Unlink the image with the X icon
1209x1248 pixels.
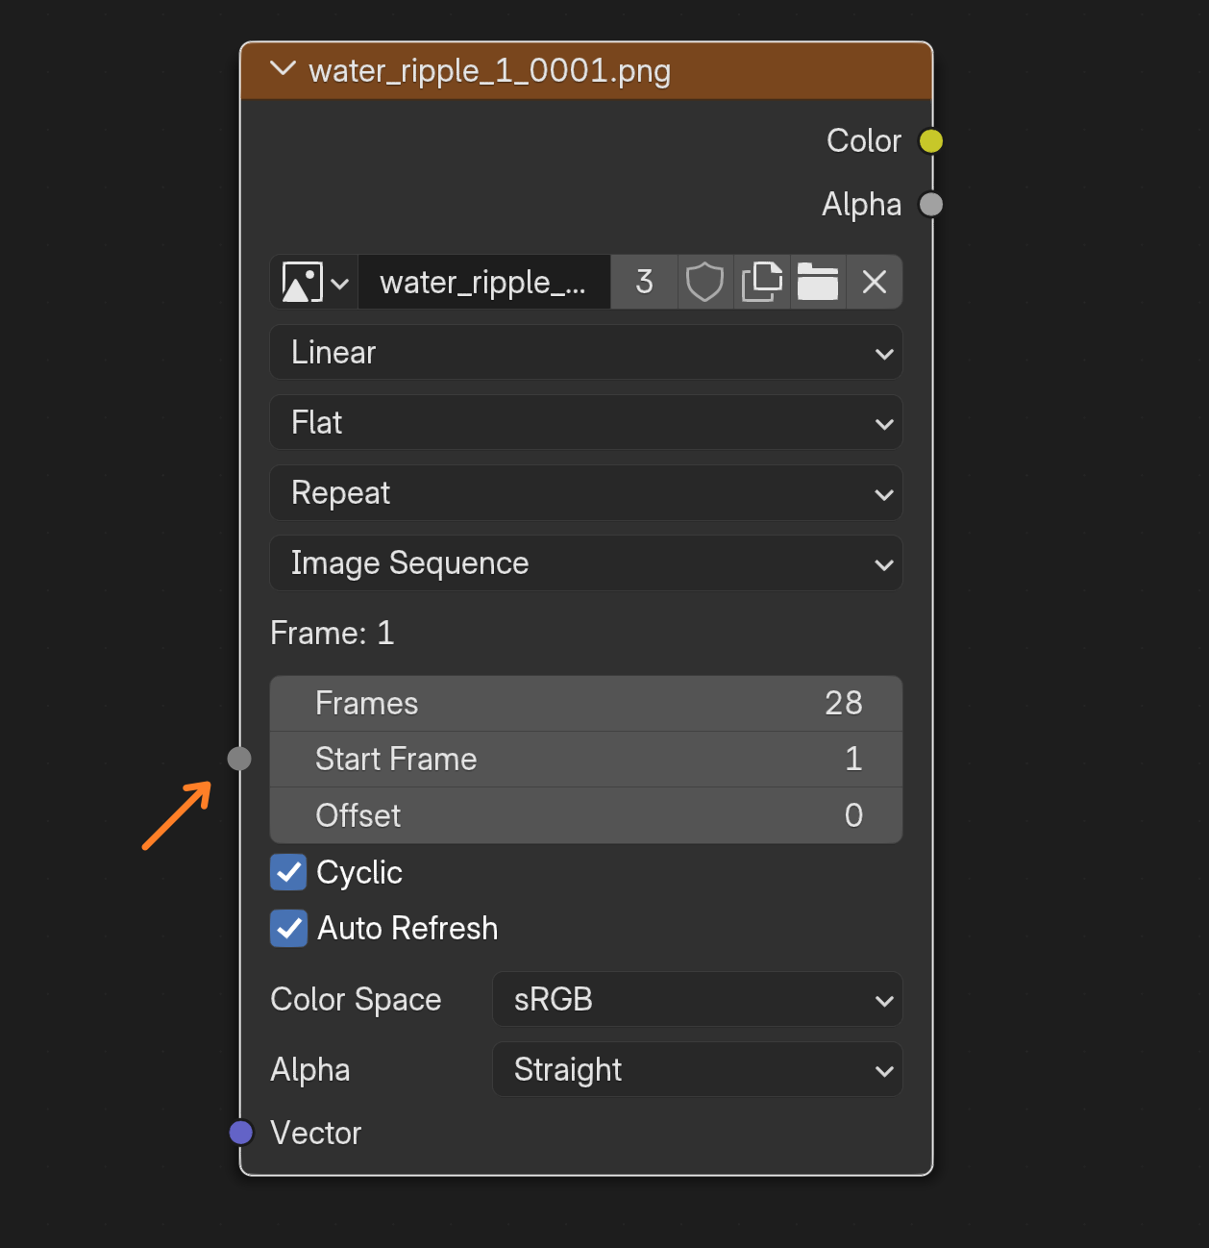coord(875,283)
